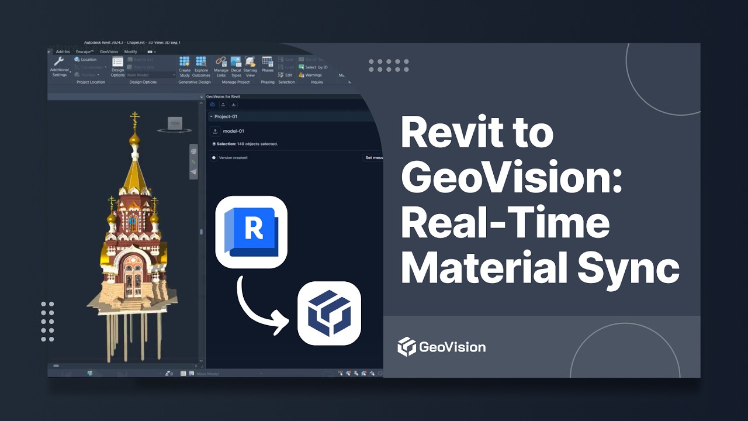Click the checkmark icon next to Version created
This screenshot has height=421, width=748.
[x=214, y=158]
